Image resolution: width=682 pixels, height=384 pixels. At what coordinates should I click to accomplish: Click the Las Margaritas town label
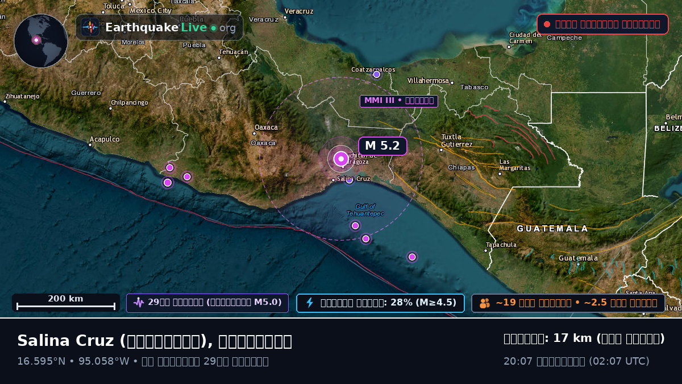[x=515, y=165]
